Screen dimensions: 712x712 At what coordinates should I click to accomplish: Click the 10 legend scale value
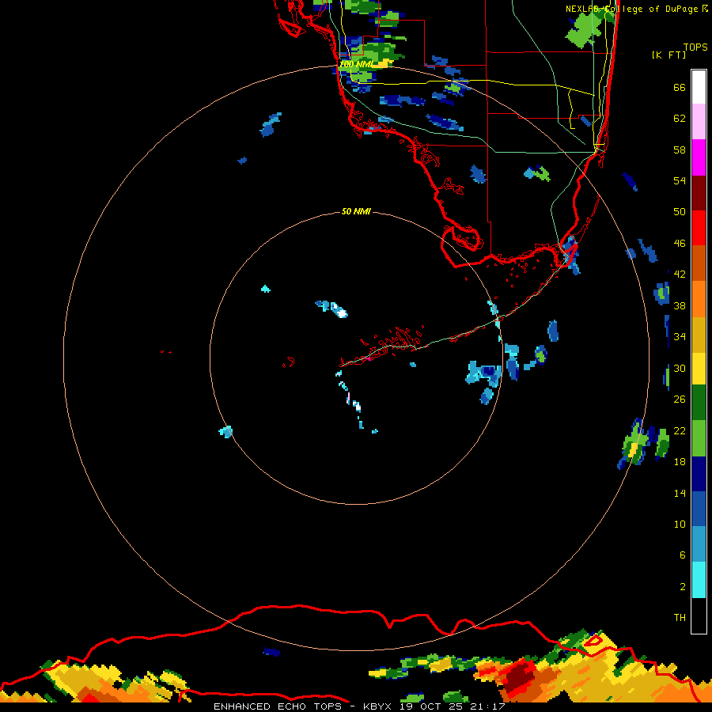(680, 524)
